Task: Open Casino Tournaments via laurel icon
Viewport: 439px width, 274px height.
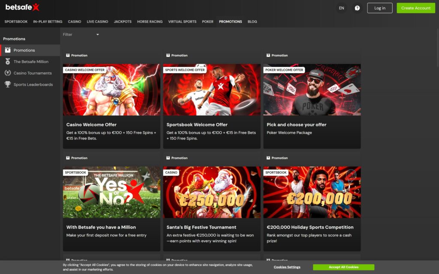Action: [x=8, y=73]
